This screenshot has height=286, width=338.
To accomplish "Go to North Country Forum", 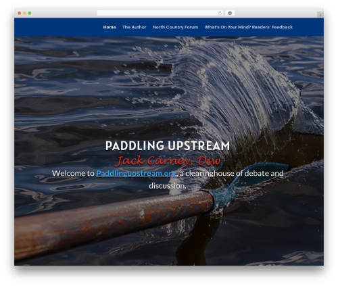I will click(x=175, y=27).
